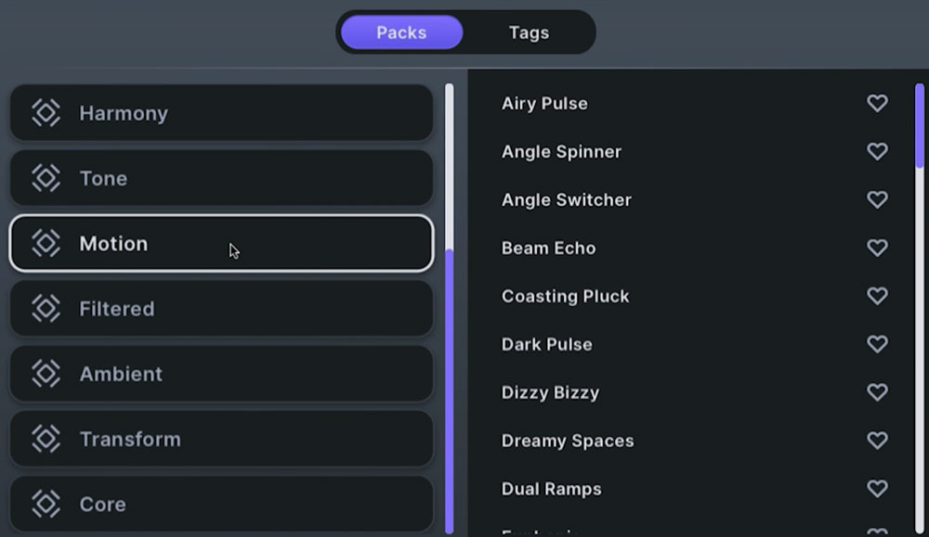Load the Coasting Pluck preset
This screenshot has width=929, height=537.
coord(566,296)
